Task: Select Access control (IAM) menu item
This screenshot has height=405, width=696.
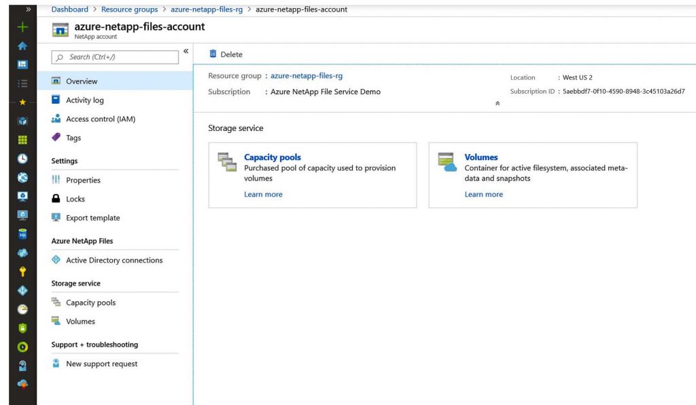Action: tap(100, 119)
